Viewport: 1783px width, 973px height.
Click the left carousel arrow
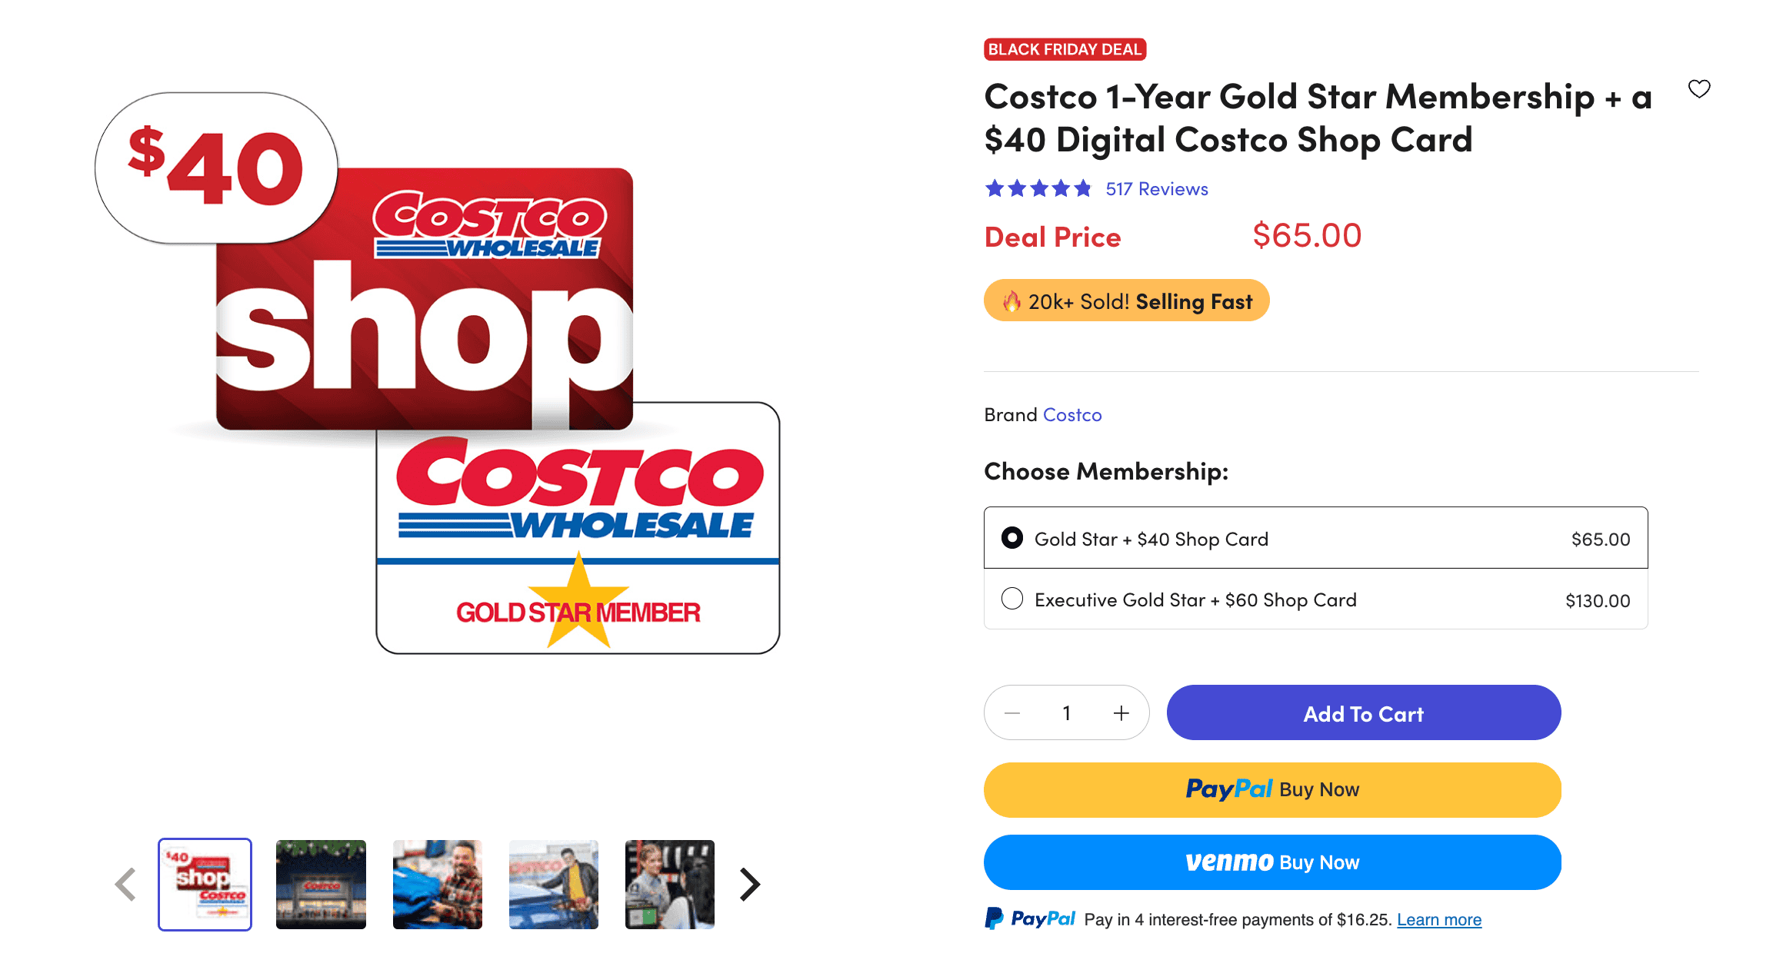click(125, 884)
